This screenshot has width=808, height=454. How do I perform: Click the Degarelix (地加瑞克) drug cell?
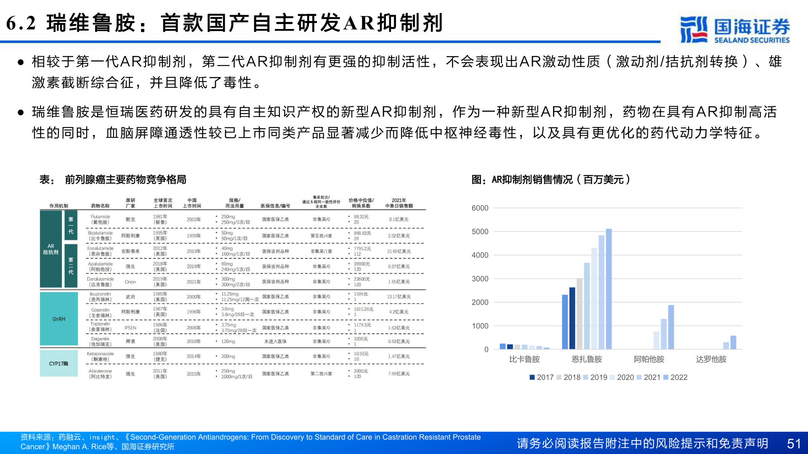coord(100,341)
